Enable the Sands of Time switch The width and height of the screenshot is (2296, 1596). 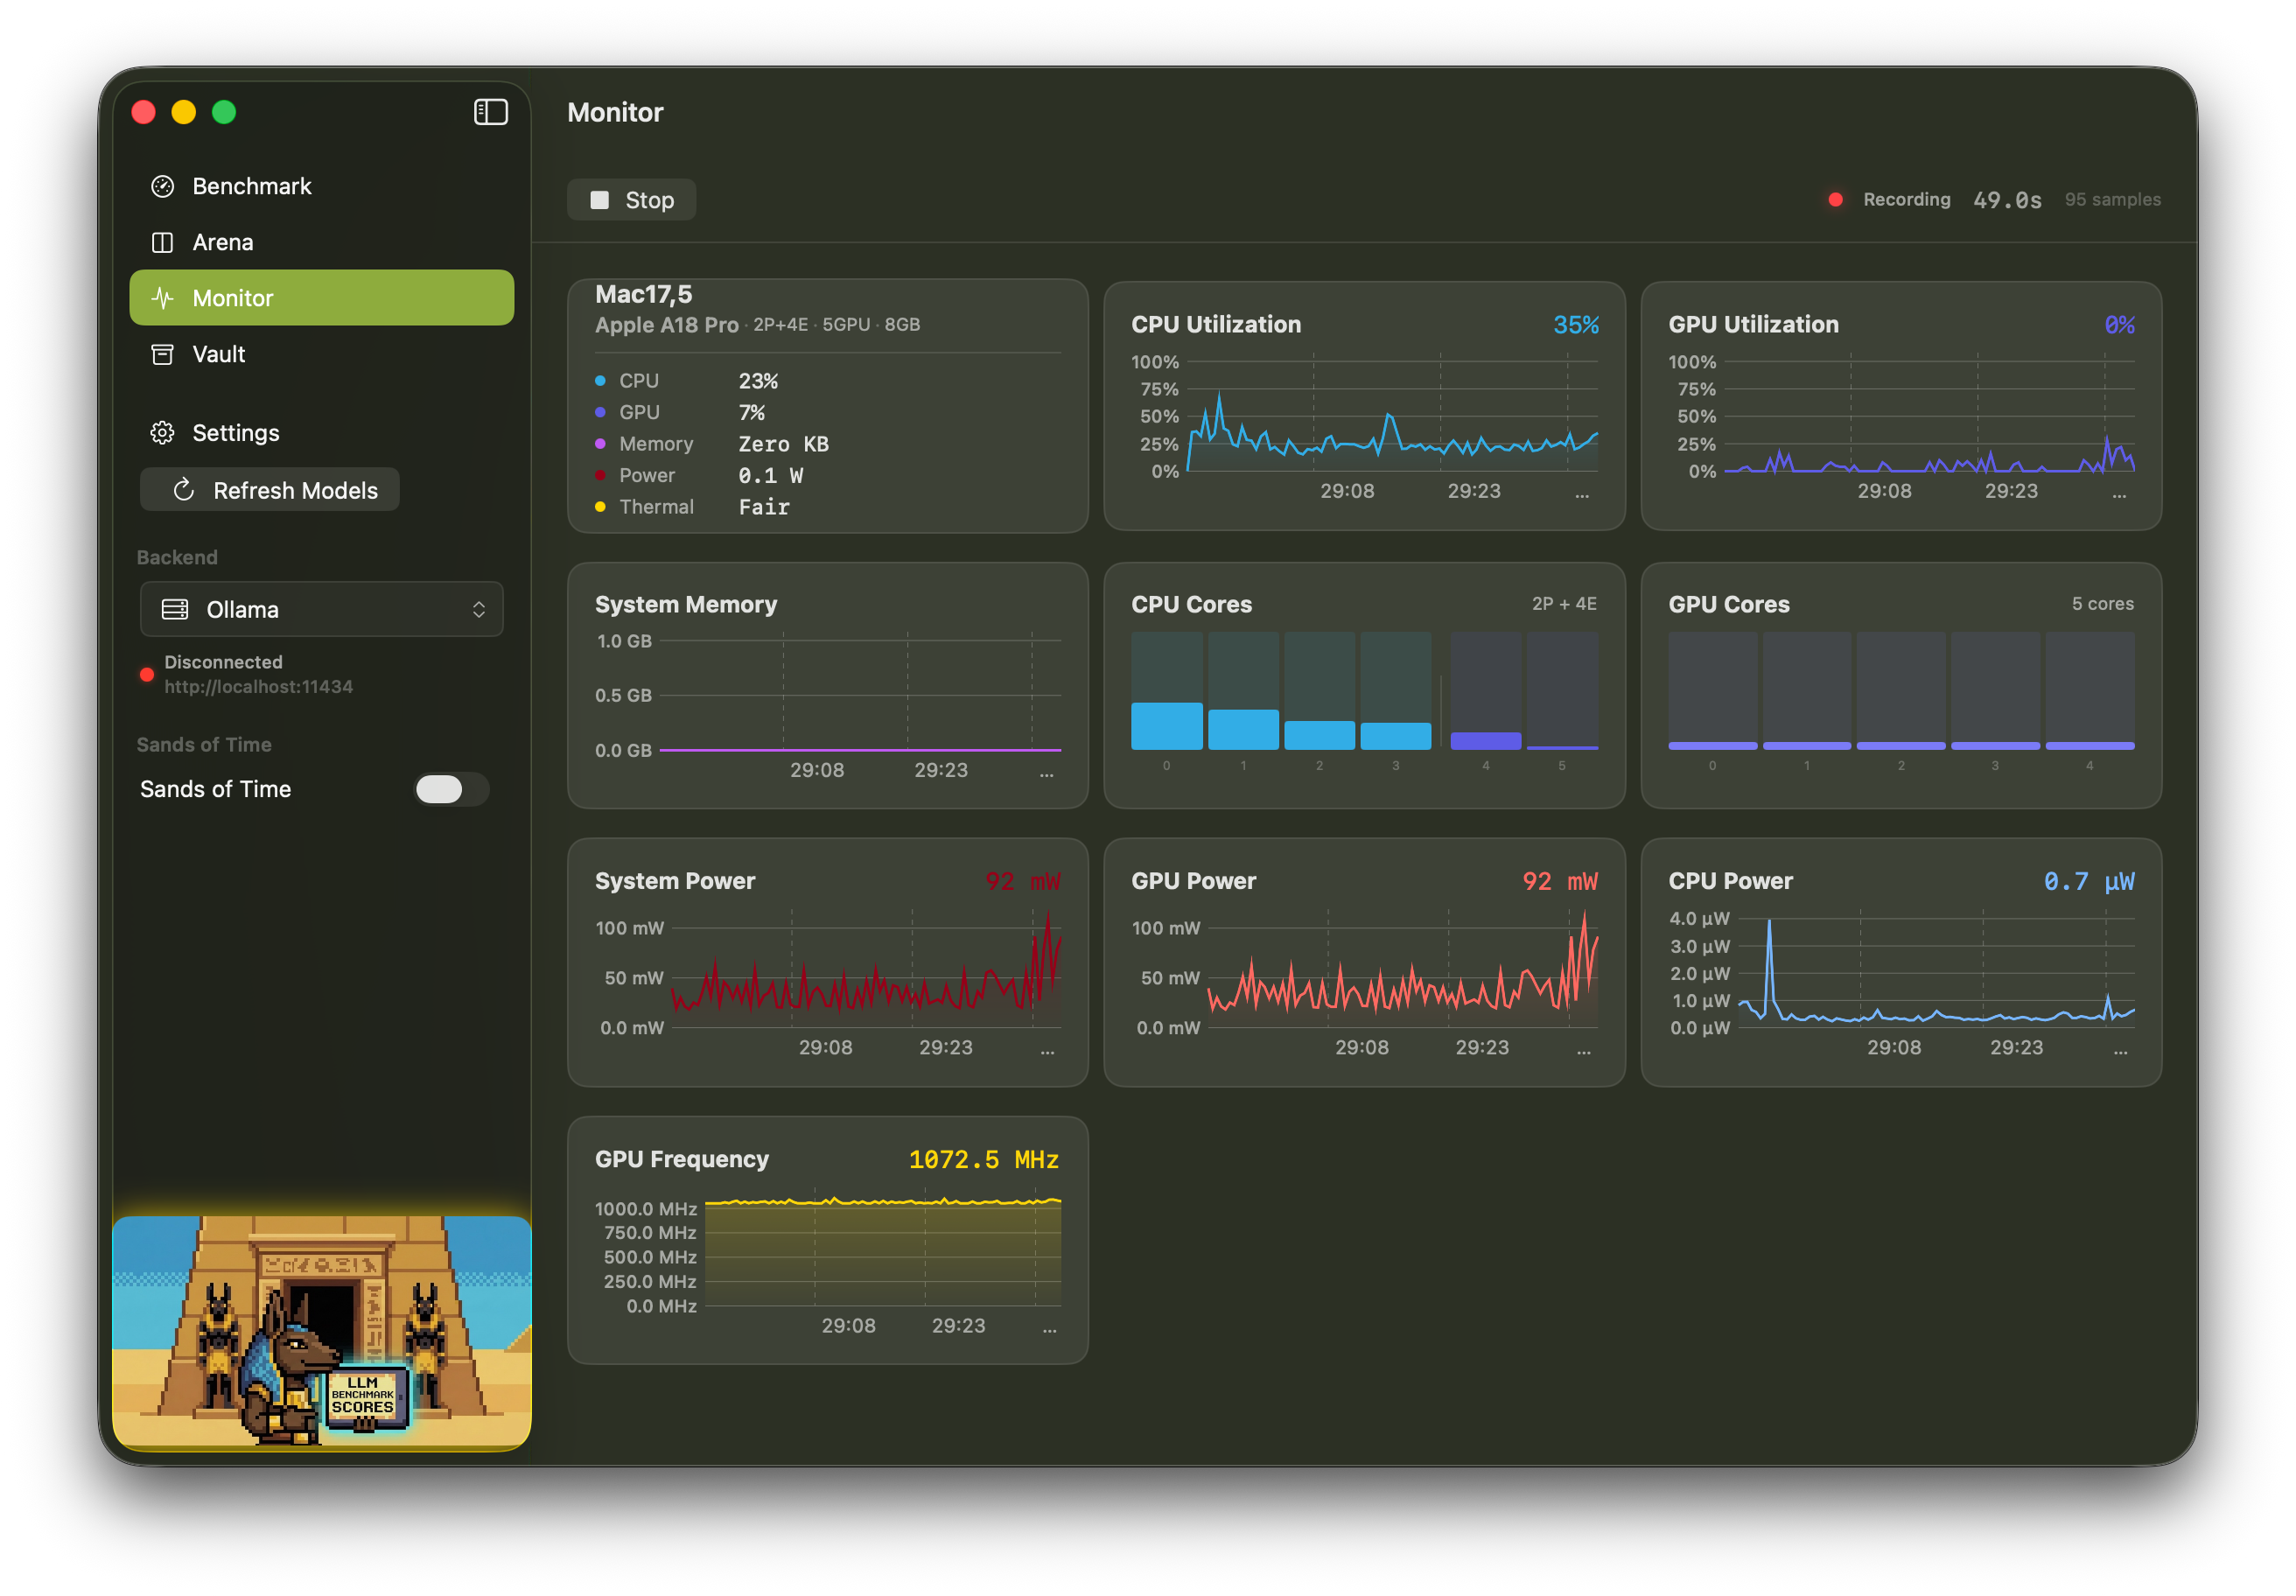(x=451, y=789)
